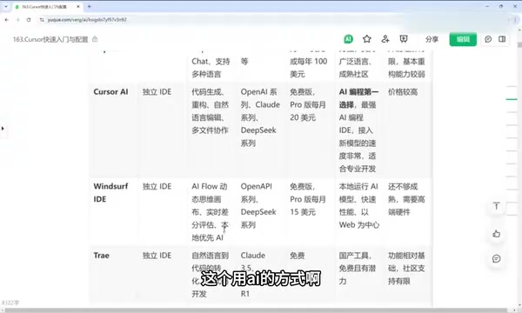
Task: Click 独立 IDE in the Windsurf row
Action: (157, 186)
